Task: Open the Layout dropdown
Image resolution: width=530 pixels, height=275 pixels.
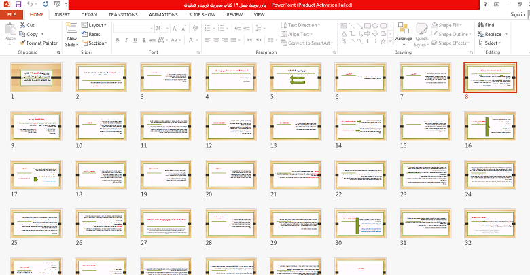Action: (94, 25)
